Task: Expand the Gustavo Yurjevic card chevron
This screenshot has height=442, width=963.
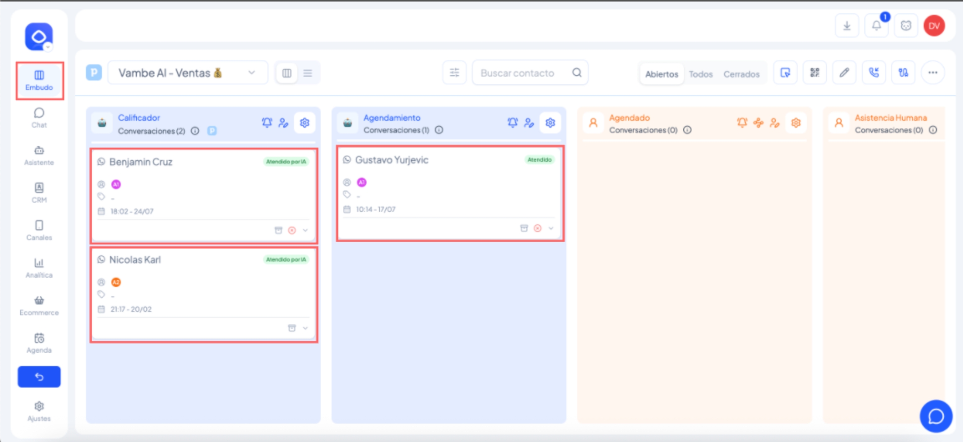Action: coord(551,228)
